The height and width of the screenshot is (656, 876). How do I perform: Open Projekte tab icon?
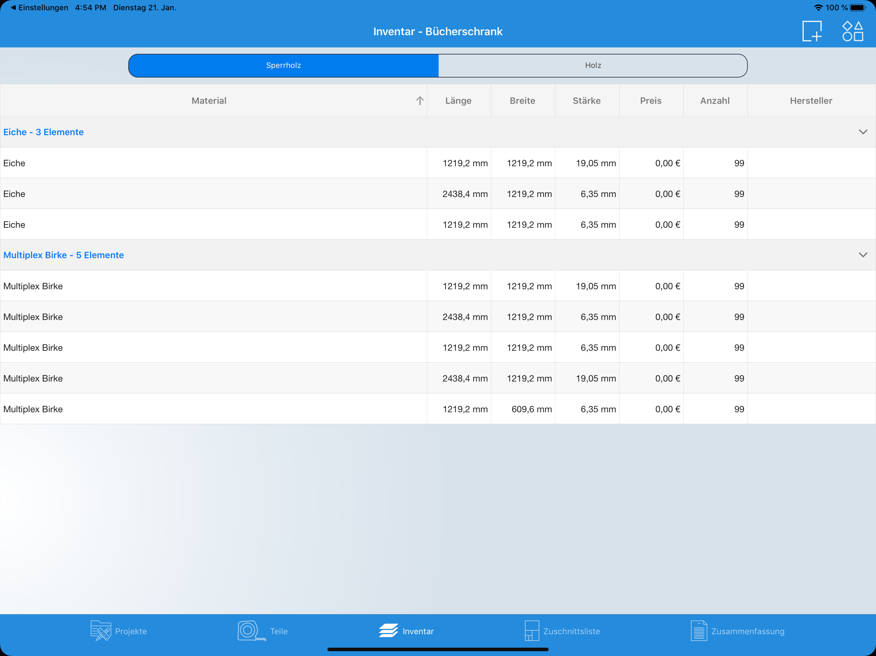click(x=101, y=631)
